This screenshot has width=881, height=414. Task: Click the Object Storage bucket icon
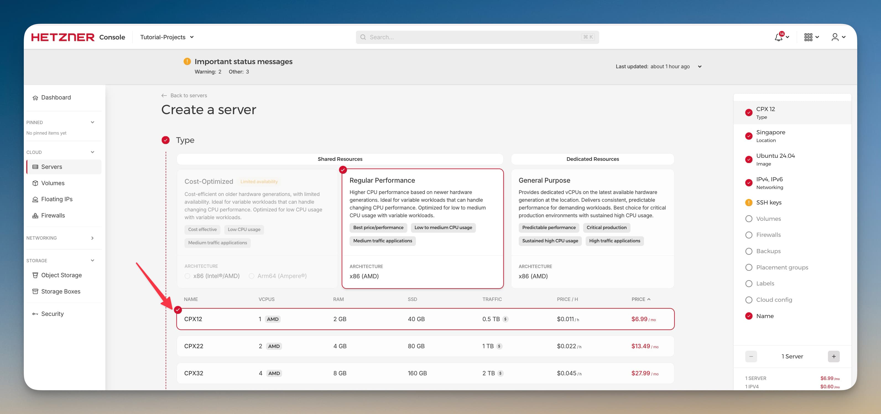[35, 275]
